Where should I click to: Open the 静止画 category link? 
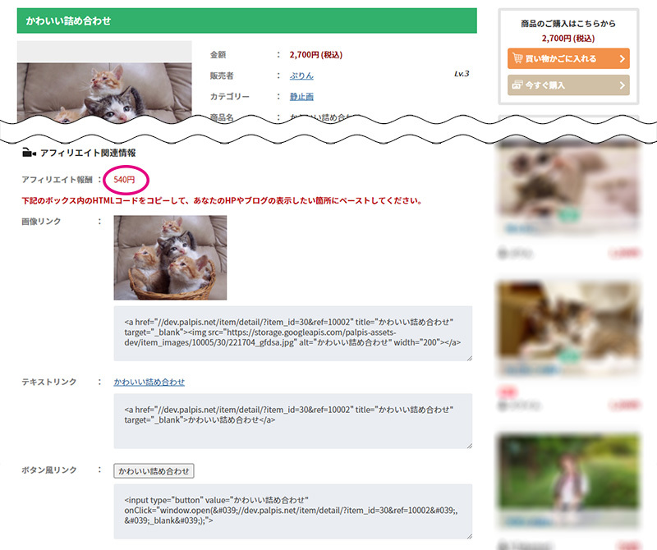301,97
